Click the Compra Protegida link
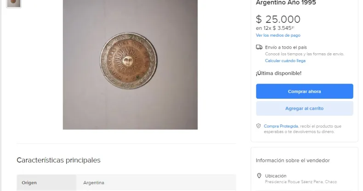Viewport: 363px width, 191px height. coord(281,126)
